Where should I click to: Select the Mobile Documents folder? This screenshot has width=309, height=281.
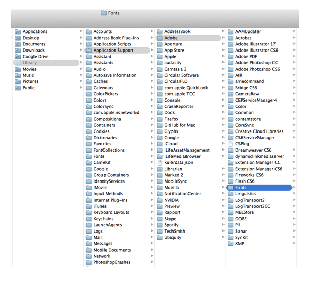click(112, 250)
